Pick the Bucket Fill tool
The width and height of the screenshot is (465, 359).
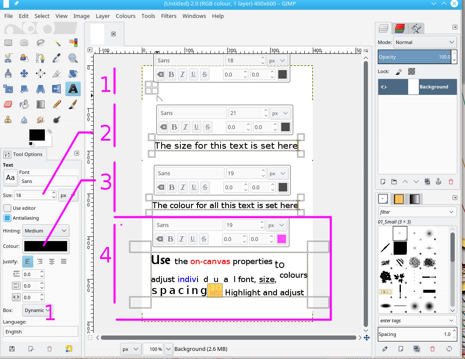(x=24, y=104)
